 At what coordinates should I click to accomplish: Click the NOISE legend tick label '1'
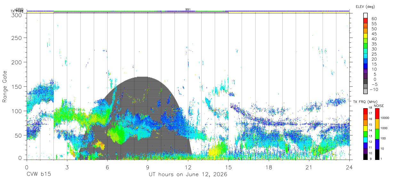[381, 159]
